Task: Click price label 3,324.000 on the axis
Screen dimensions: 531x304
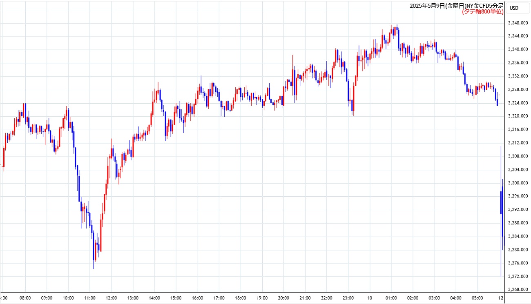Action: click(518, 103)
